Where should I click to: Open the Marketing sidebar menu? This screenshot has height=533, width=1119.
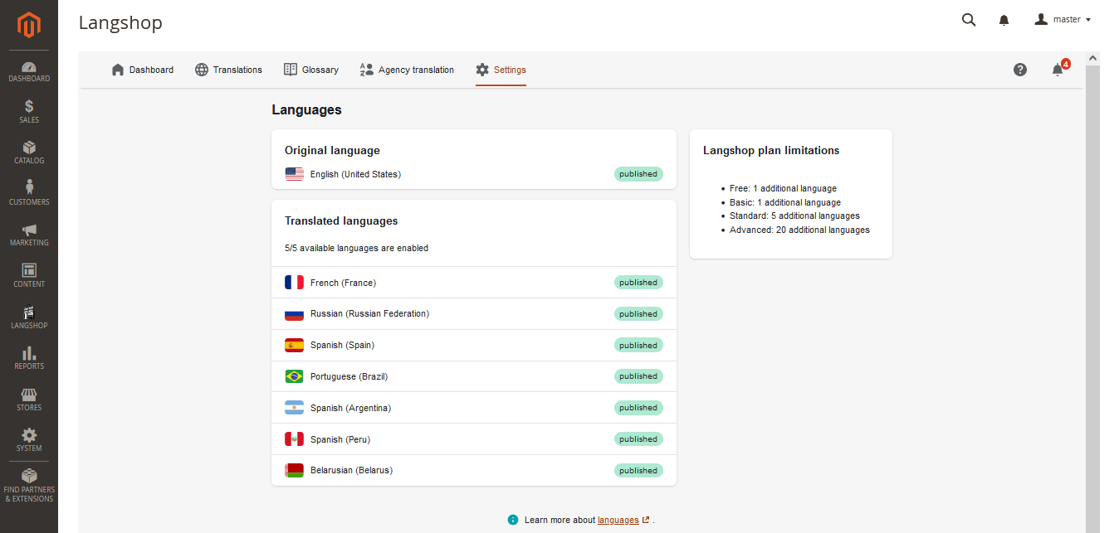click(29, 235)
